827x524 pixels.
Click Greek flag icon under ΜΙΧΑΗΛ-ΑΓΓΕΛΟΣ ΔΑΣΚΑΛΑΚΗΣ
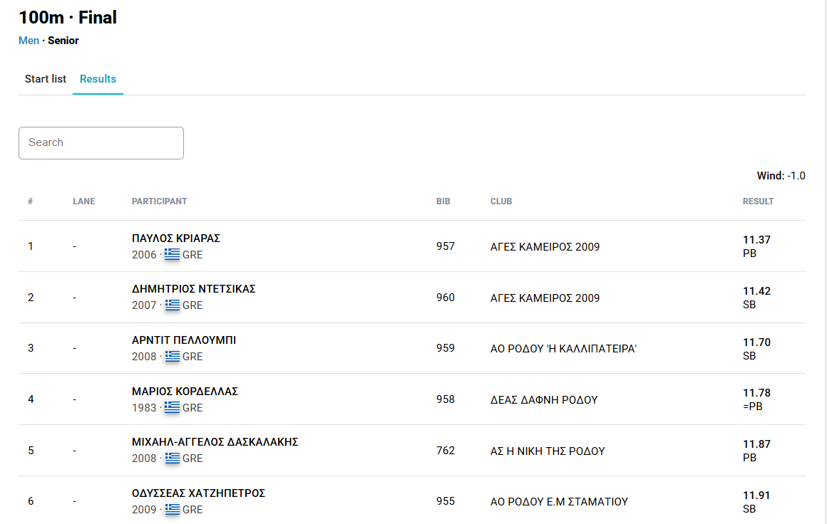(x=172, y=459)
